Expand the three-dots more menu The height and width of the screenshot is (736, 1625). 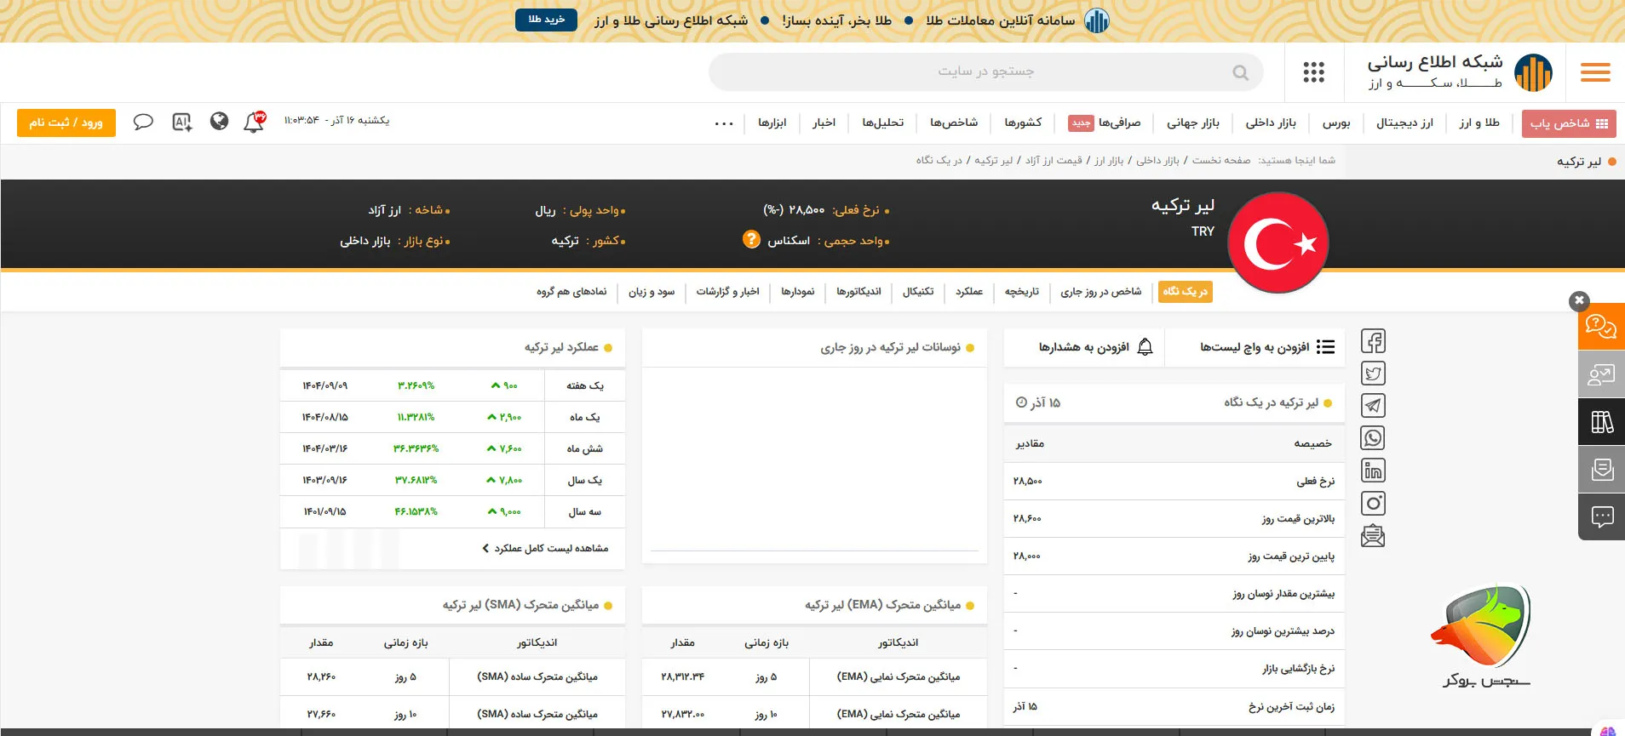coord(724,123)
